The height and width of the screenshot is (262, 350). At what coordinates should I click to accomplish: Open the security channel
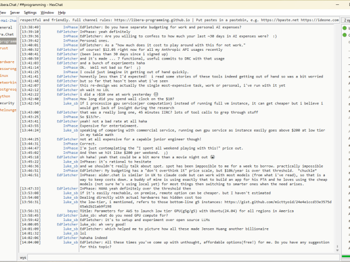(x=7, y=103)
